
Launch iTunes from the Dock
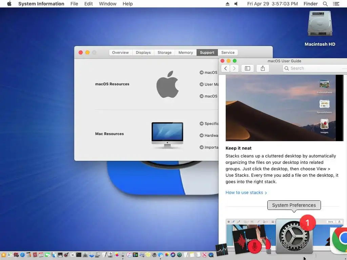129,255
